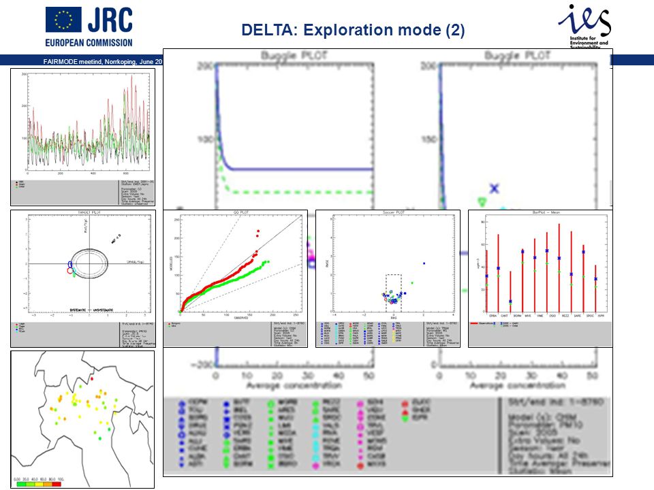Image resolution: width=654 pixels, height=490 pixels.
Task: Open the Target Plot thumbnail
Action: pyautogui.click(x=83, y=278)
